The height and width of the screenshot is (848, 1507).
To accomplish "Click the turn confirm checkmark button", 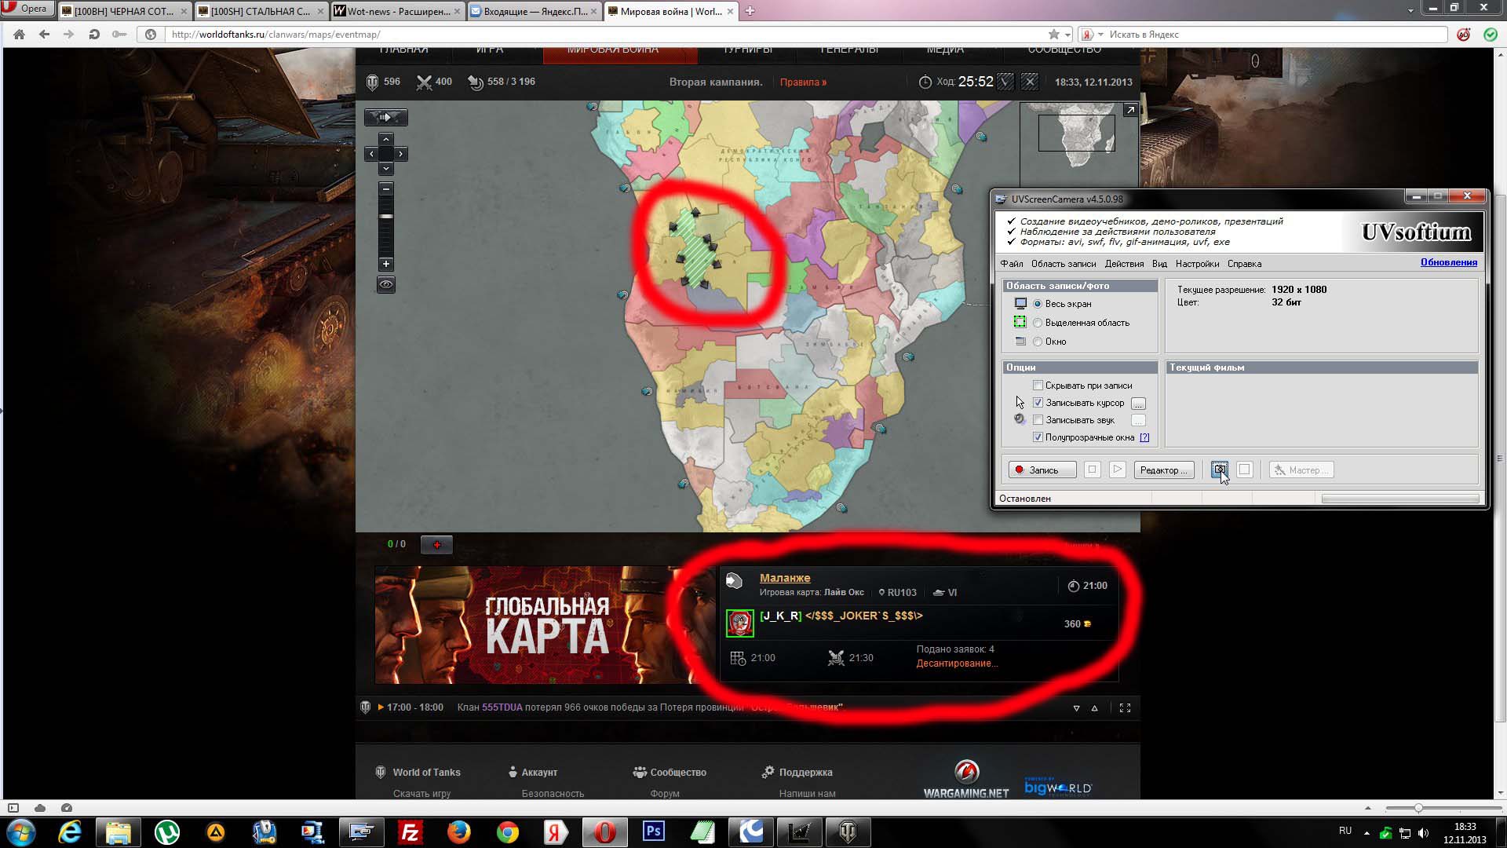I will click(x=1005, y=82).
